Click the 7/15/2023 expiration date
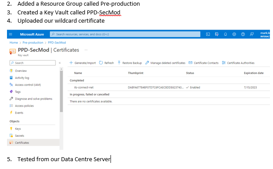The height and width of the screenshot is (169, 273). point(250,88)
